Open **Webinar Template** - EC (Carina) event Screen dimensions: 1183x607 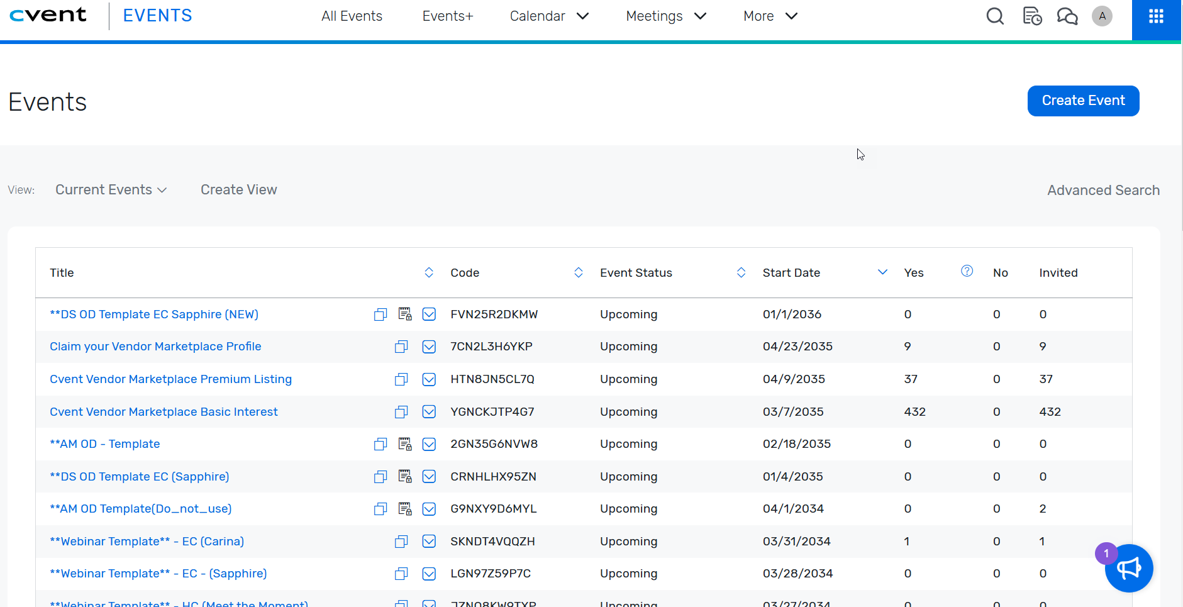pyautogui.click(x=147, y=541)
